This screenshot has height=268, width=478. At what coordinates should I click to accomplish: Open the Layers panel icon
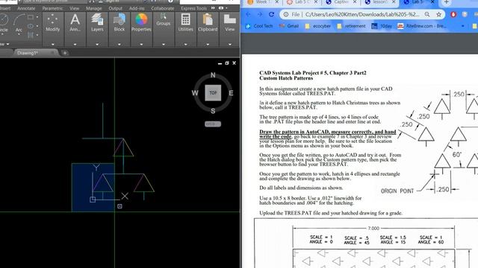pyautogui.click(x=97, y=23)
